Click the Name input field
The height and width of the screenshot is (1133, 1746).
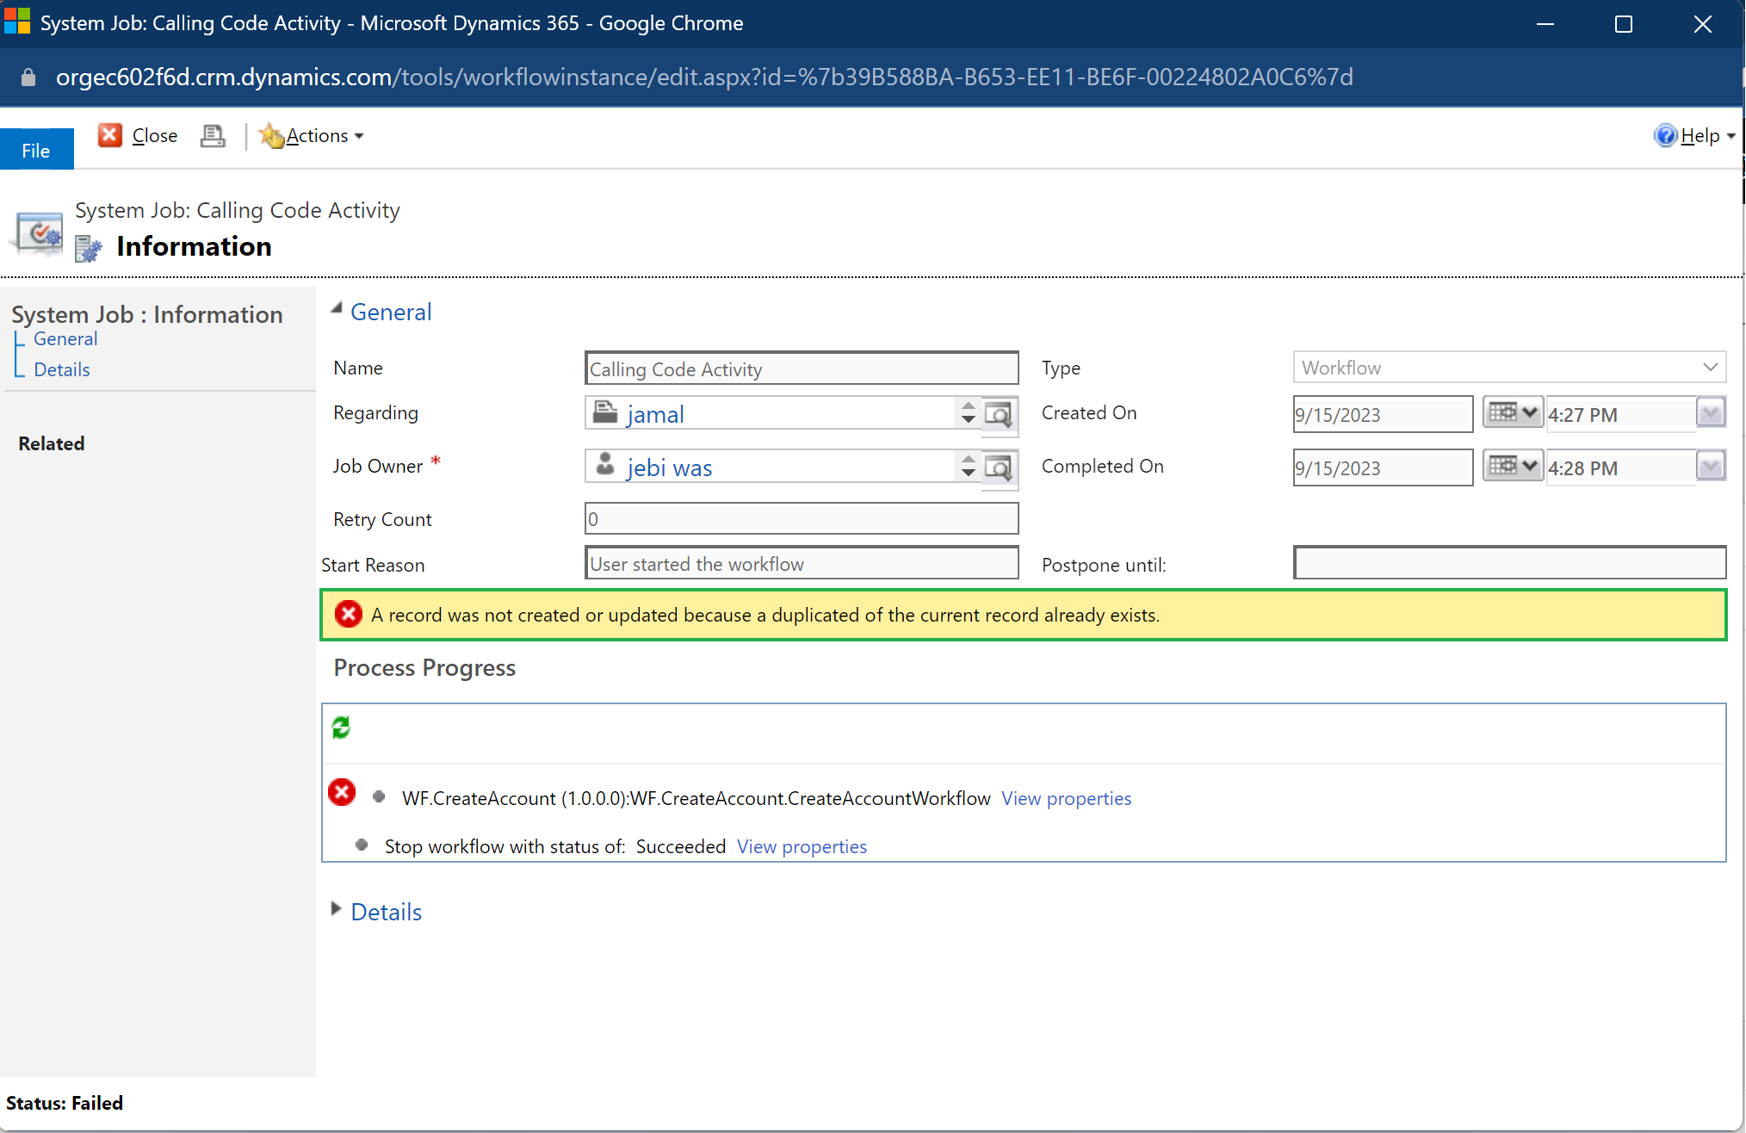tap(801, 368)
